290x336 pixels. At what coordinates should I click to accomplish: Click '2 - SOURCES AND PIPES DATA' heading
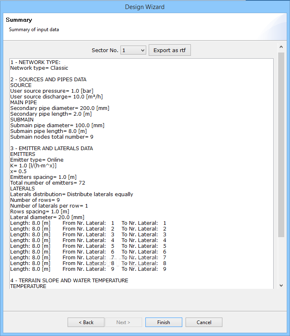tap(48, 80)
